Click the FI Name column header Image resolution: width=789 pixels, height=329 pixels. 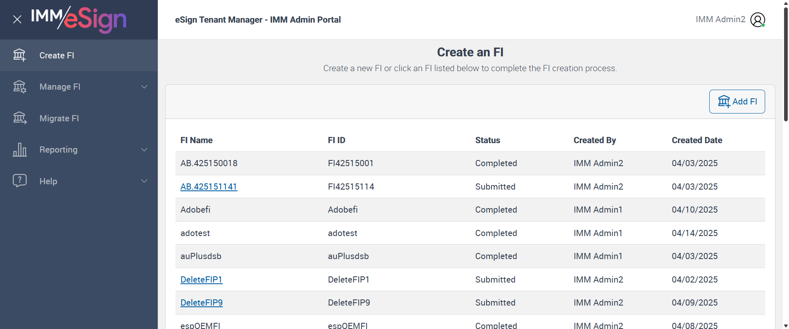tap(196, 140)
